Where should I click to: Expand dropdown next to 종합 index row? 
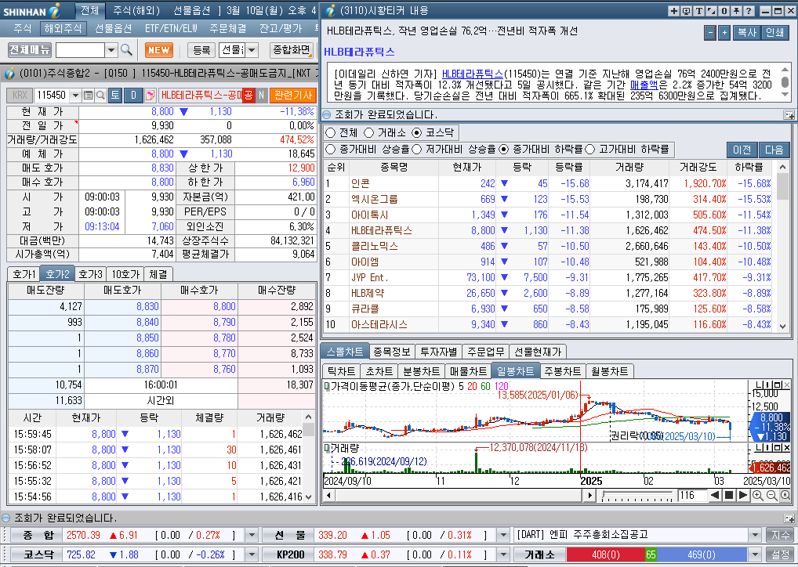pos(252,535)
